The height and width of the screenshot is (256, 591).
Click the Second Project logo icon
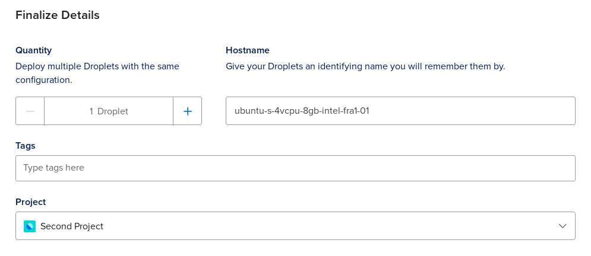click(x=30, y=226)
